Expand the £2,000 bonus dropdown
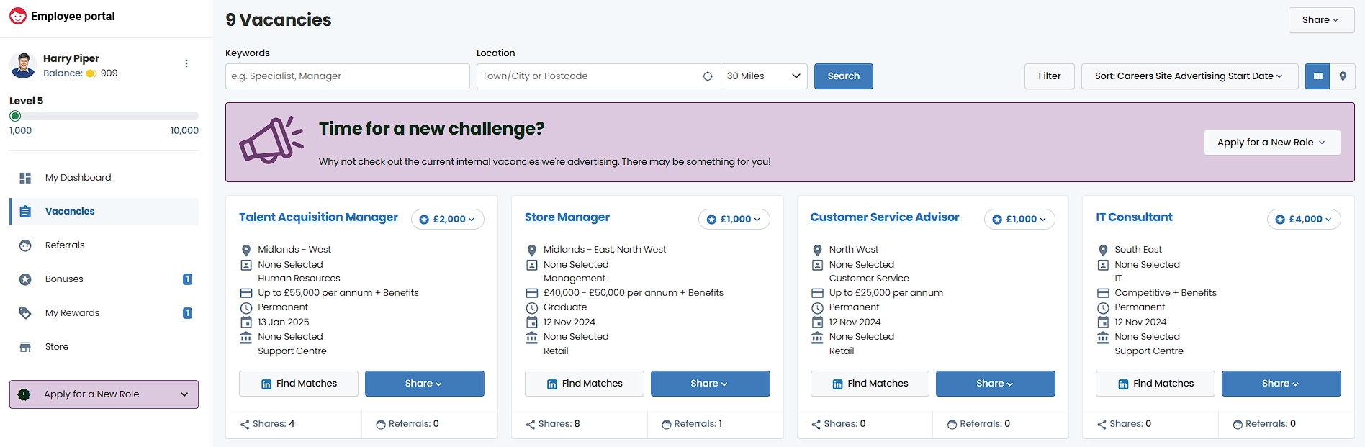The width and height of the screenshot is (1365, 447). tap(448, 220)
